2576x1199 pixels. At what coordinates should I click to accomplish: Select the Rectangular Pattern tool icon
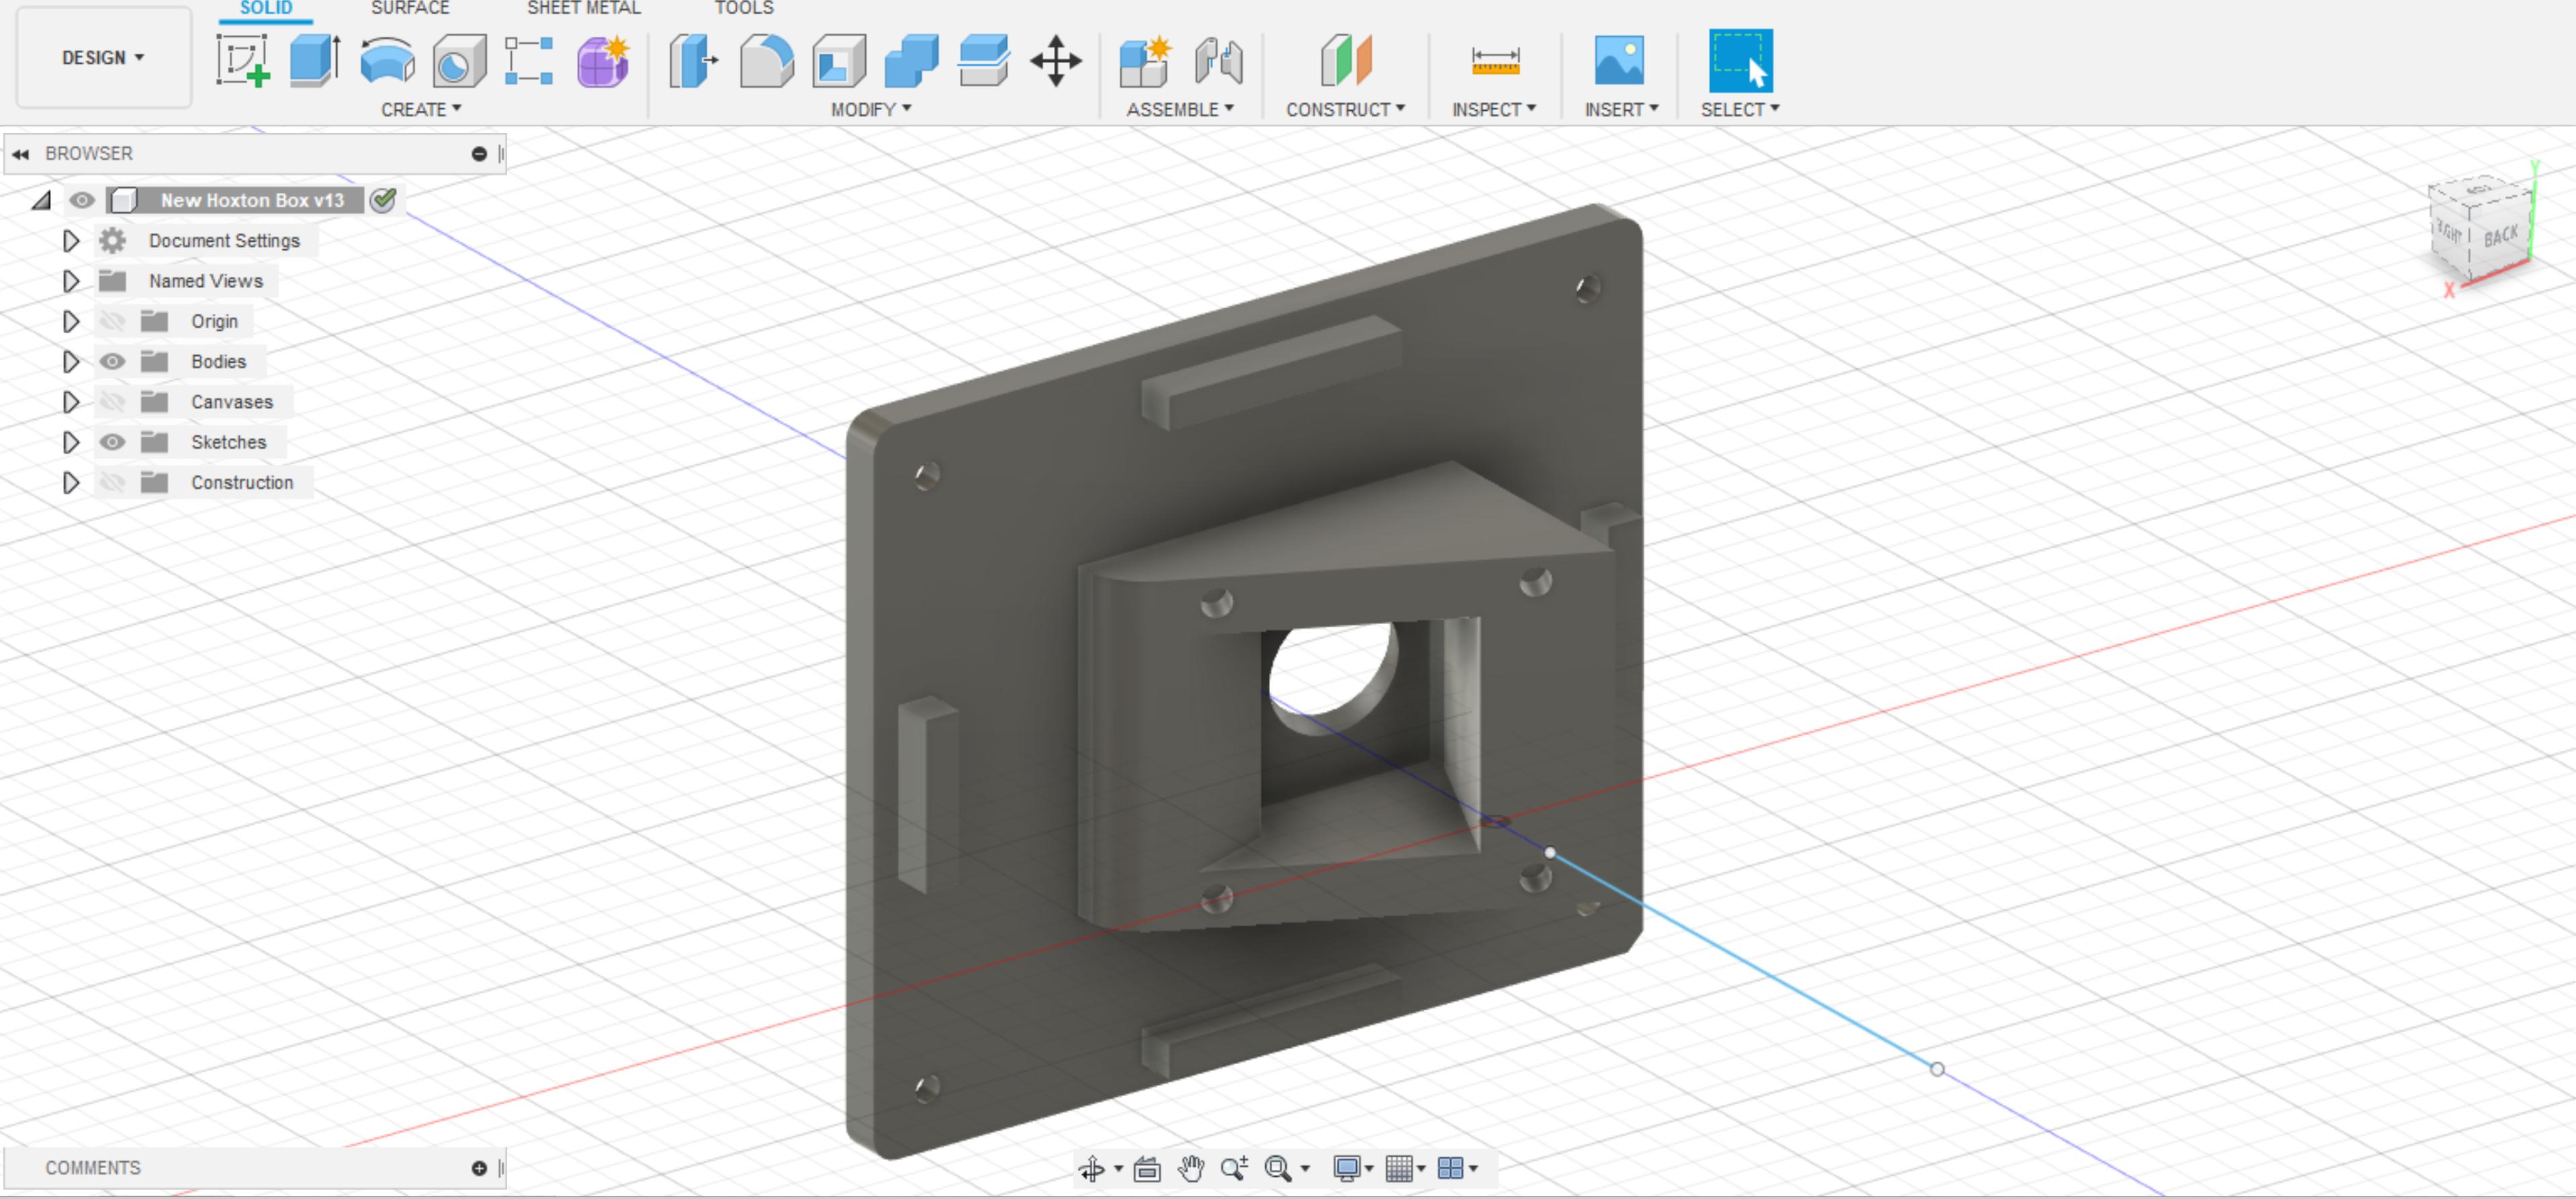coord(529,61)
